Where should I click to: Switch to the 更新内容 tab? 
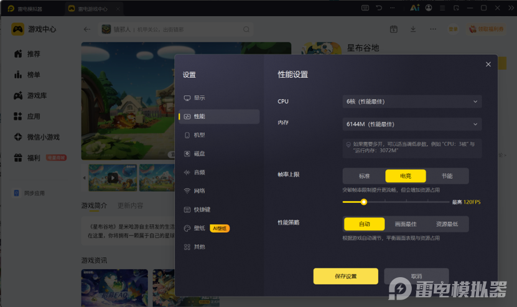pos(130,205)
